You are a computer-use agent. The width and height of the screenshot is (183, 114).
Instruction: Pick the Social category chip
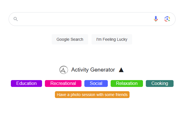(x=96, y=84)
